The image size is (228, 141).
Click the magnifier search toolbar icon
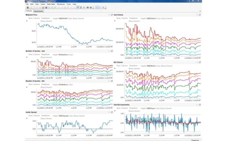tap(103, 7)
